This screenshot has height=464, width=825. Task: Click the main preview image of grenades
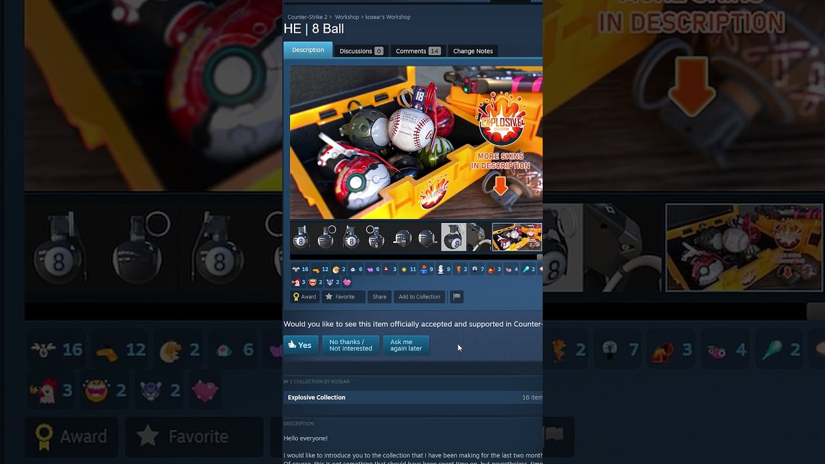click(416, 142)
